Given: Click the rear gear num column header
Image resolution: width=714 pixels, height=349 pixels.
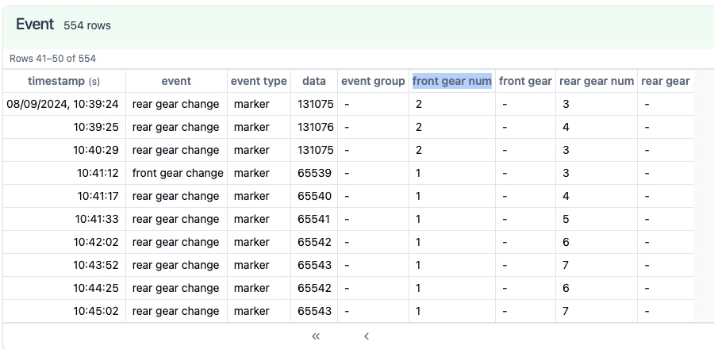Looking at the screenshot, I should click(x=597, y=82).
